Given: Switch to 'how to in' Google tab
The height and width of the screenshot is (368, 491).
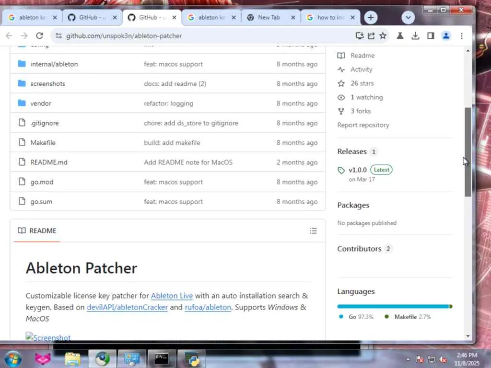Looking at the screenshot, I should coord(331,18).
